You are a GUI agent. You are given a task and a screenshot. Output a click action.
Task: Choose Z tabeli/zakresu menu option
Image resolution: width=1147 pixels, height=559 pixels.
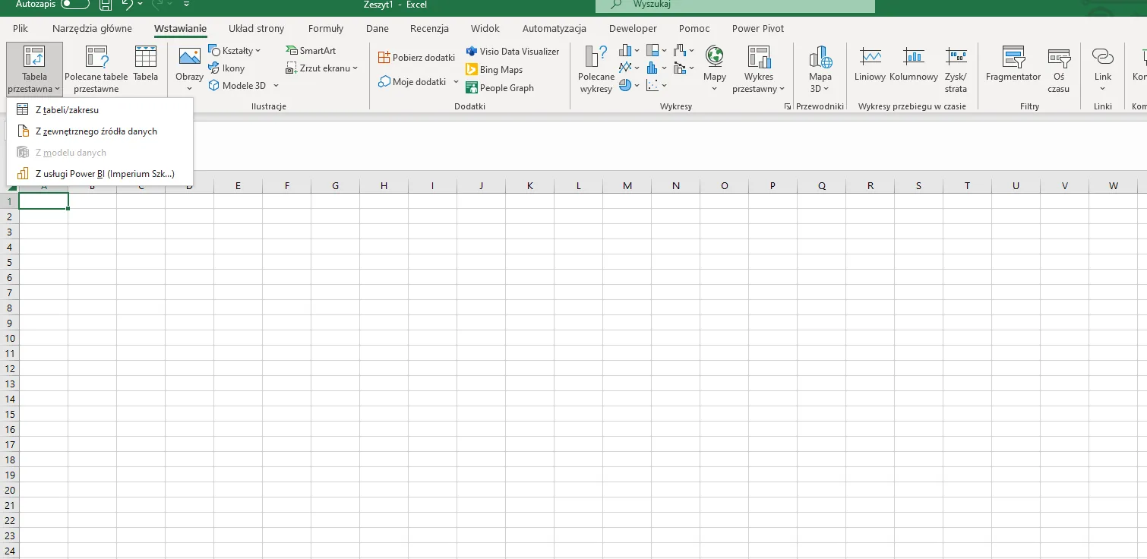67,110
